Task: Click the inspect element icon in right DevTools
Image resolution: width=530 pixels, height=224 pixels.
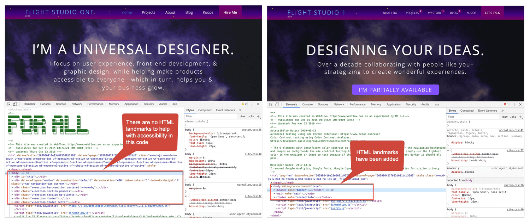Action: [271, 105]
